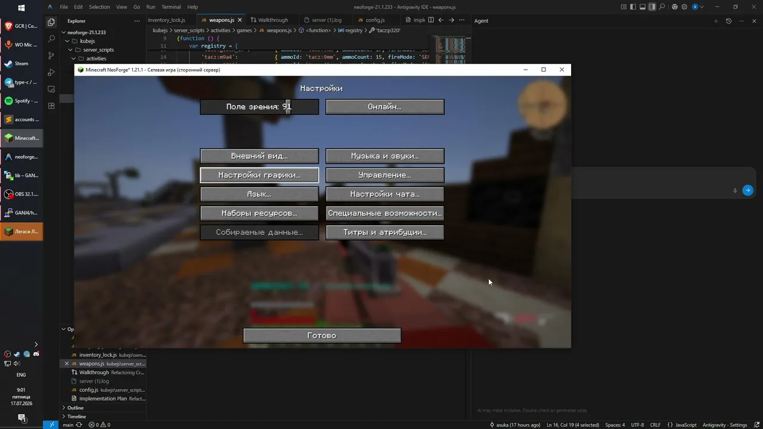Screen dimensions: 763x429
Task: Open Windows Start menu
Action: (21, 8)
